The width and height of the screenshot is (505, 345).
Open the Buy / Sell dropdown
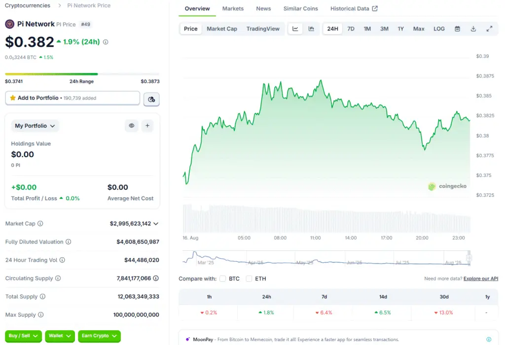pos(23,336)
